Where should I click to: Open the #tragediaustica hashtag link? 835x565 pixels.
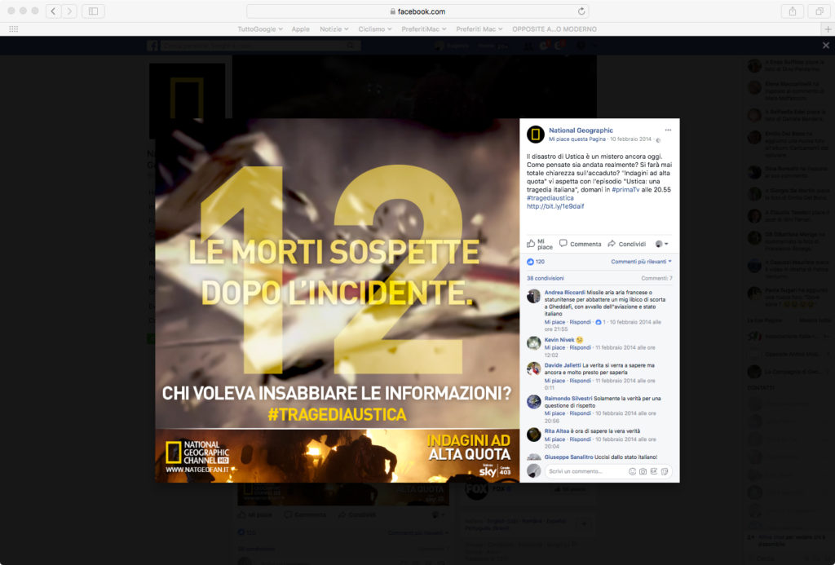coord(550,198)
